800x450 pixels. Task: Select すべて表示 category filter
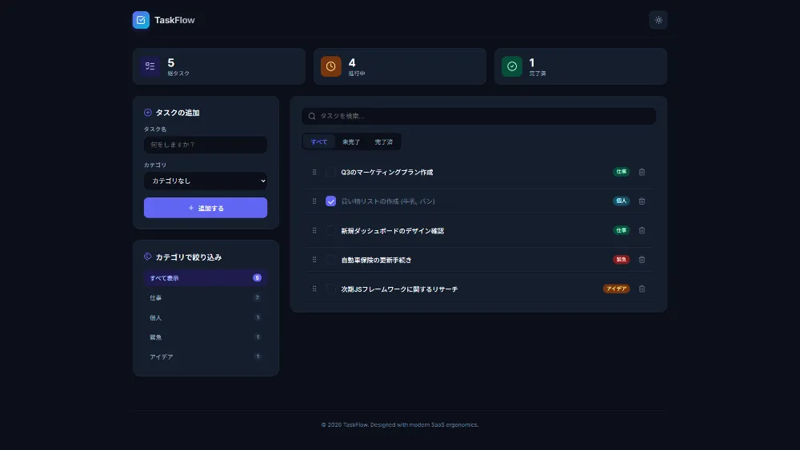tap(206, 277)
